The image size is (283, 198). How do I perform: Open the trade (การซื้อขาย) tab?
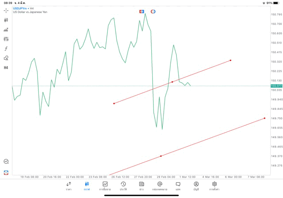pos(105,186)
